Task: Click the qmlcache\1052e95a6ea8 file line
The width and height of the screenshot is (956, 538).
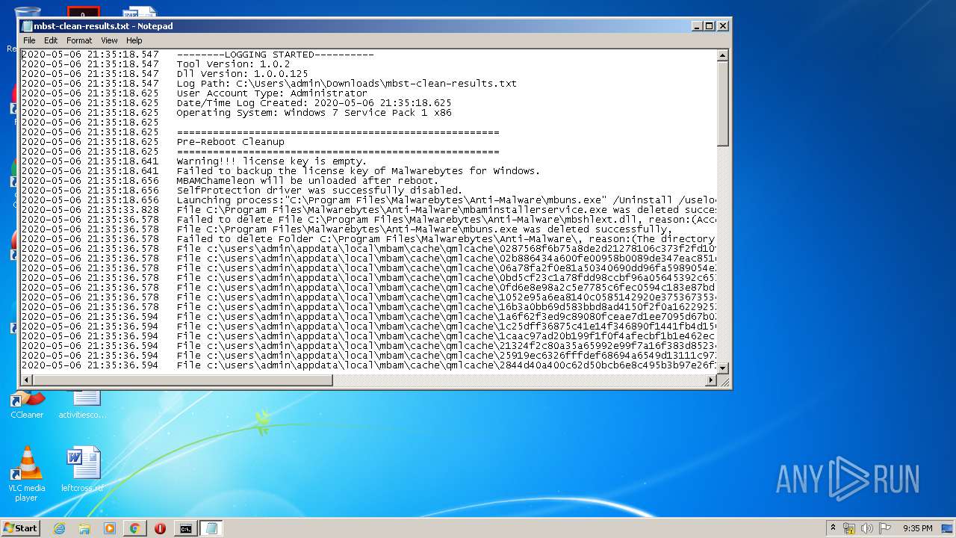Action: [447, 297]
